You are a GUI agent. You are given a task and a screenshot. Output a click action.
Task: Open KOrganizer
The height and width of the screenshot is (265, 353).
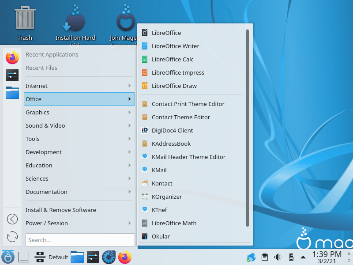(192, 197)
